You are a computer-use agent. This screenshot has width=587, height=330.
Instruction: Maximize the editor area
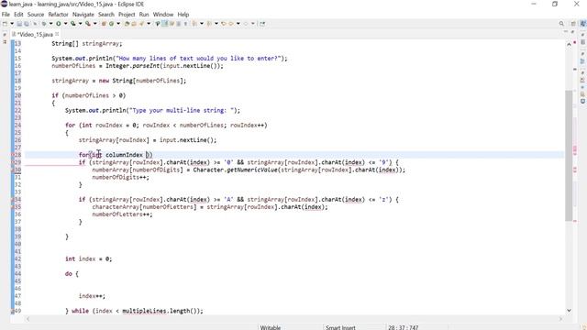click(572, 33)
